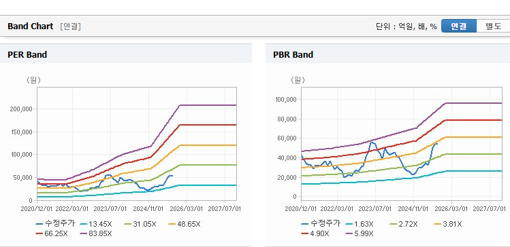Toggle the 13.45X legend entry

pyautogui.click(x=96, y=224)
